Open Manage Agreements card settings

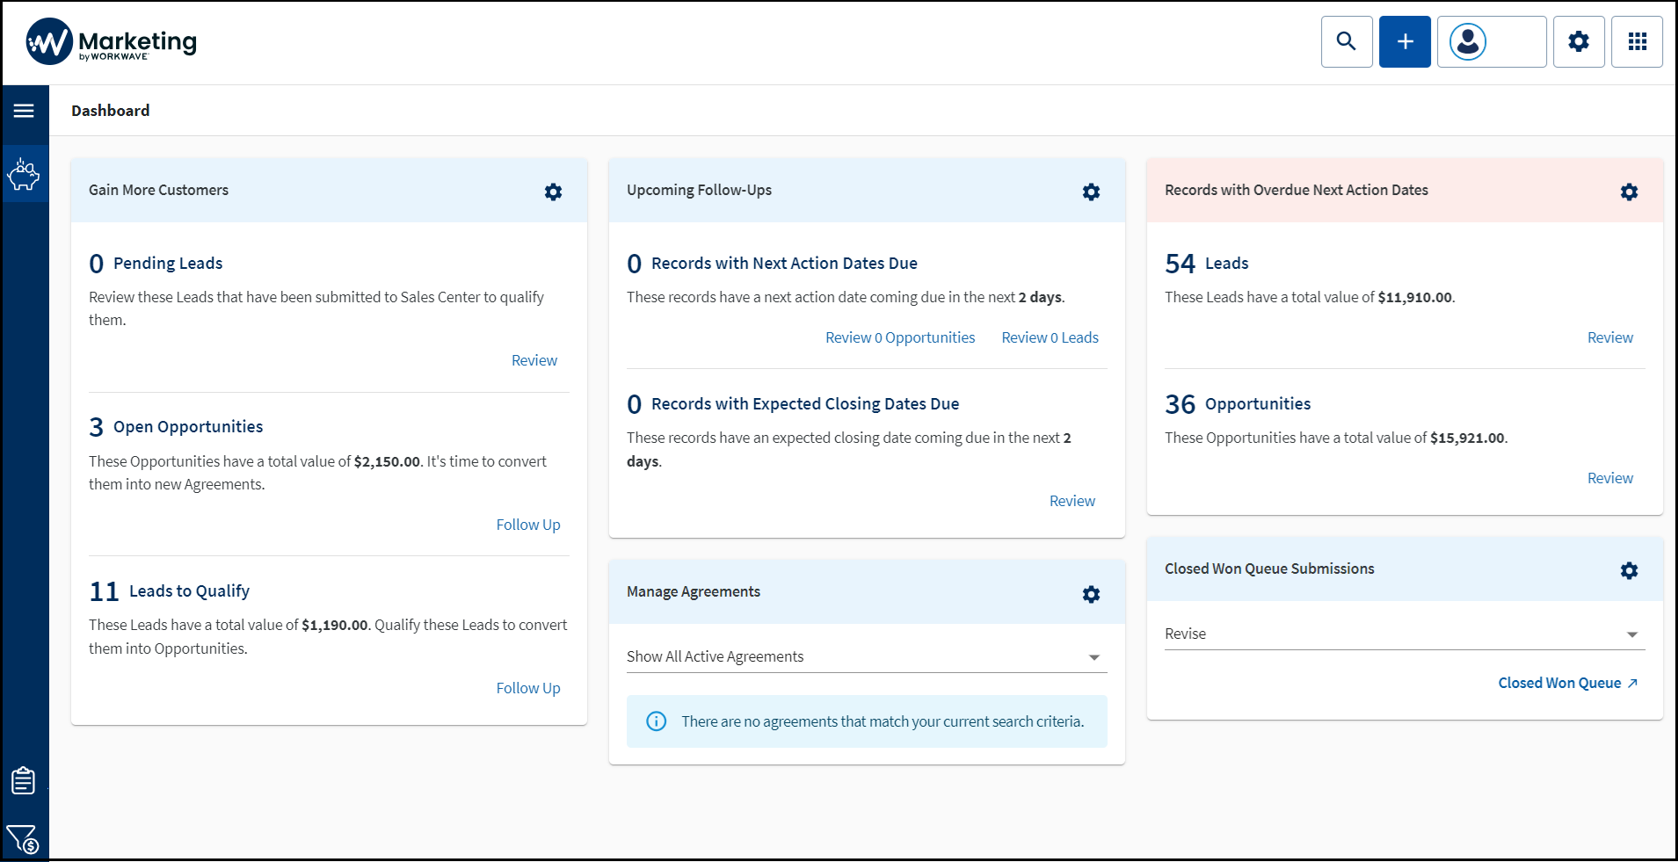1091,594
